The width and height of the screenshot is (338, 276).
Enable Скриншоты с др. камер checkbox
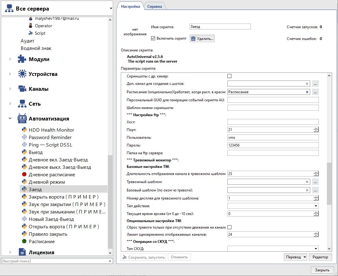tap(229, 76)
